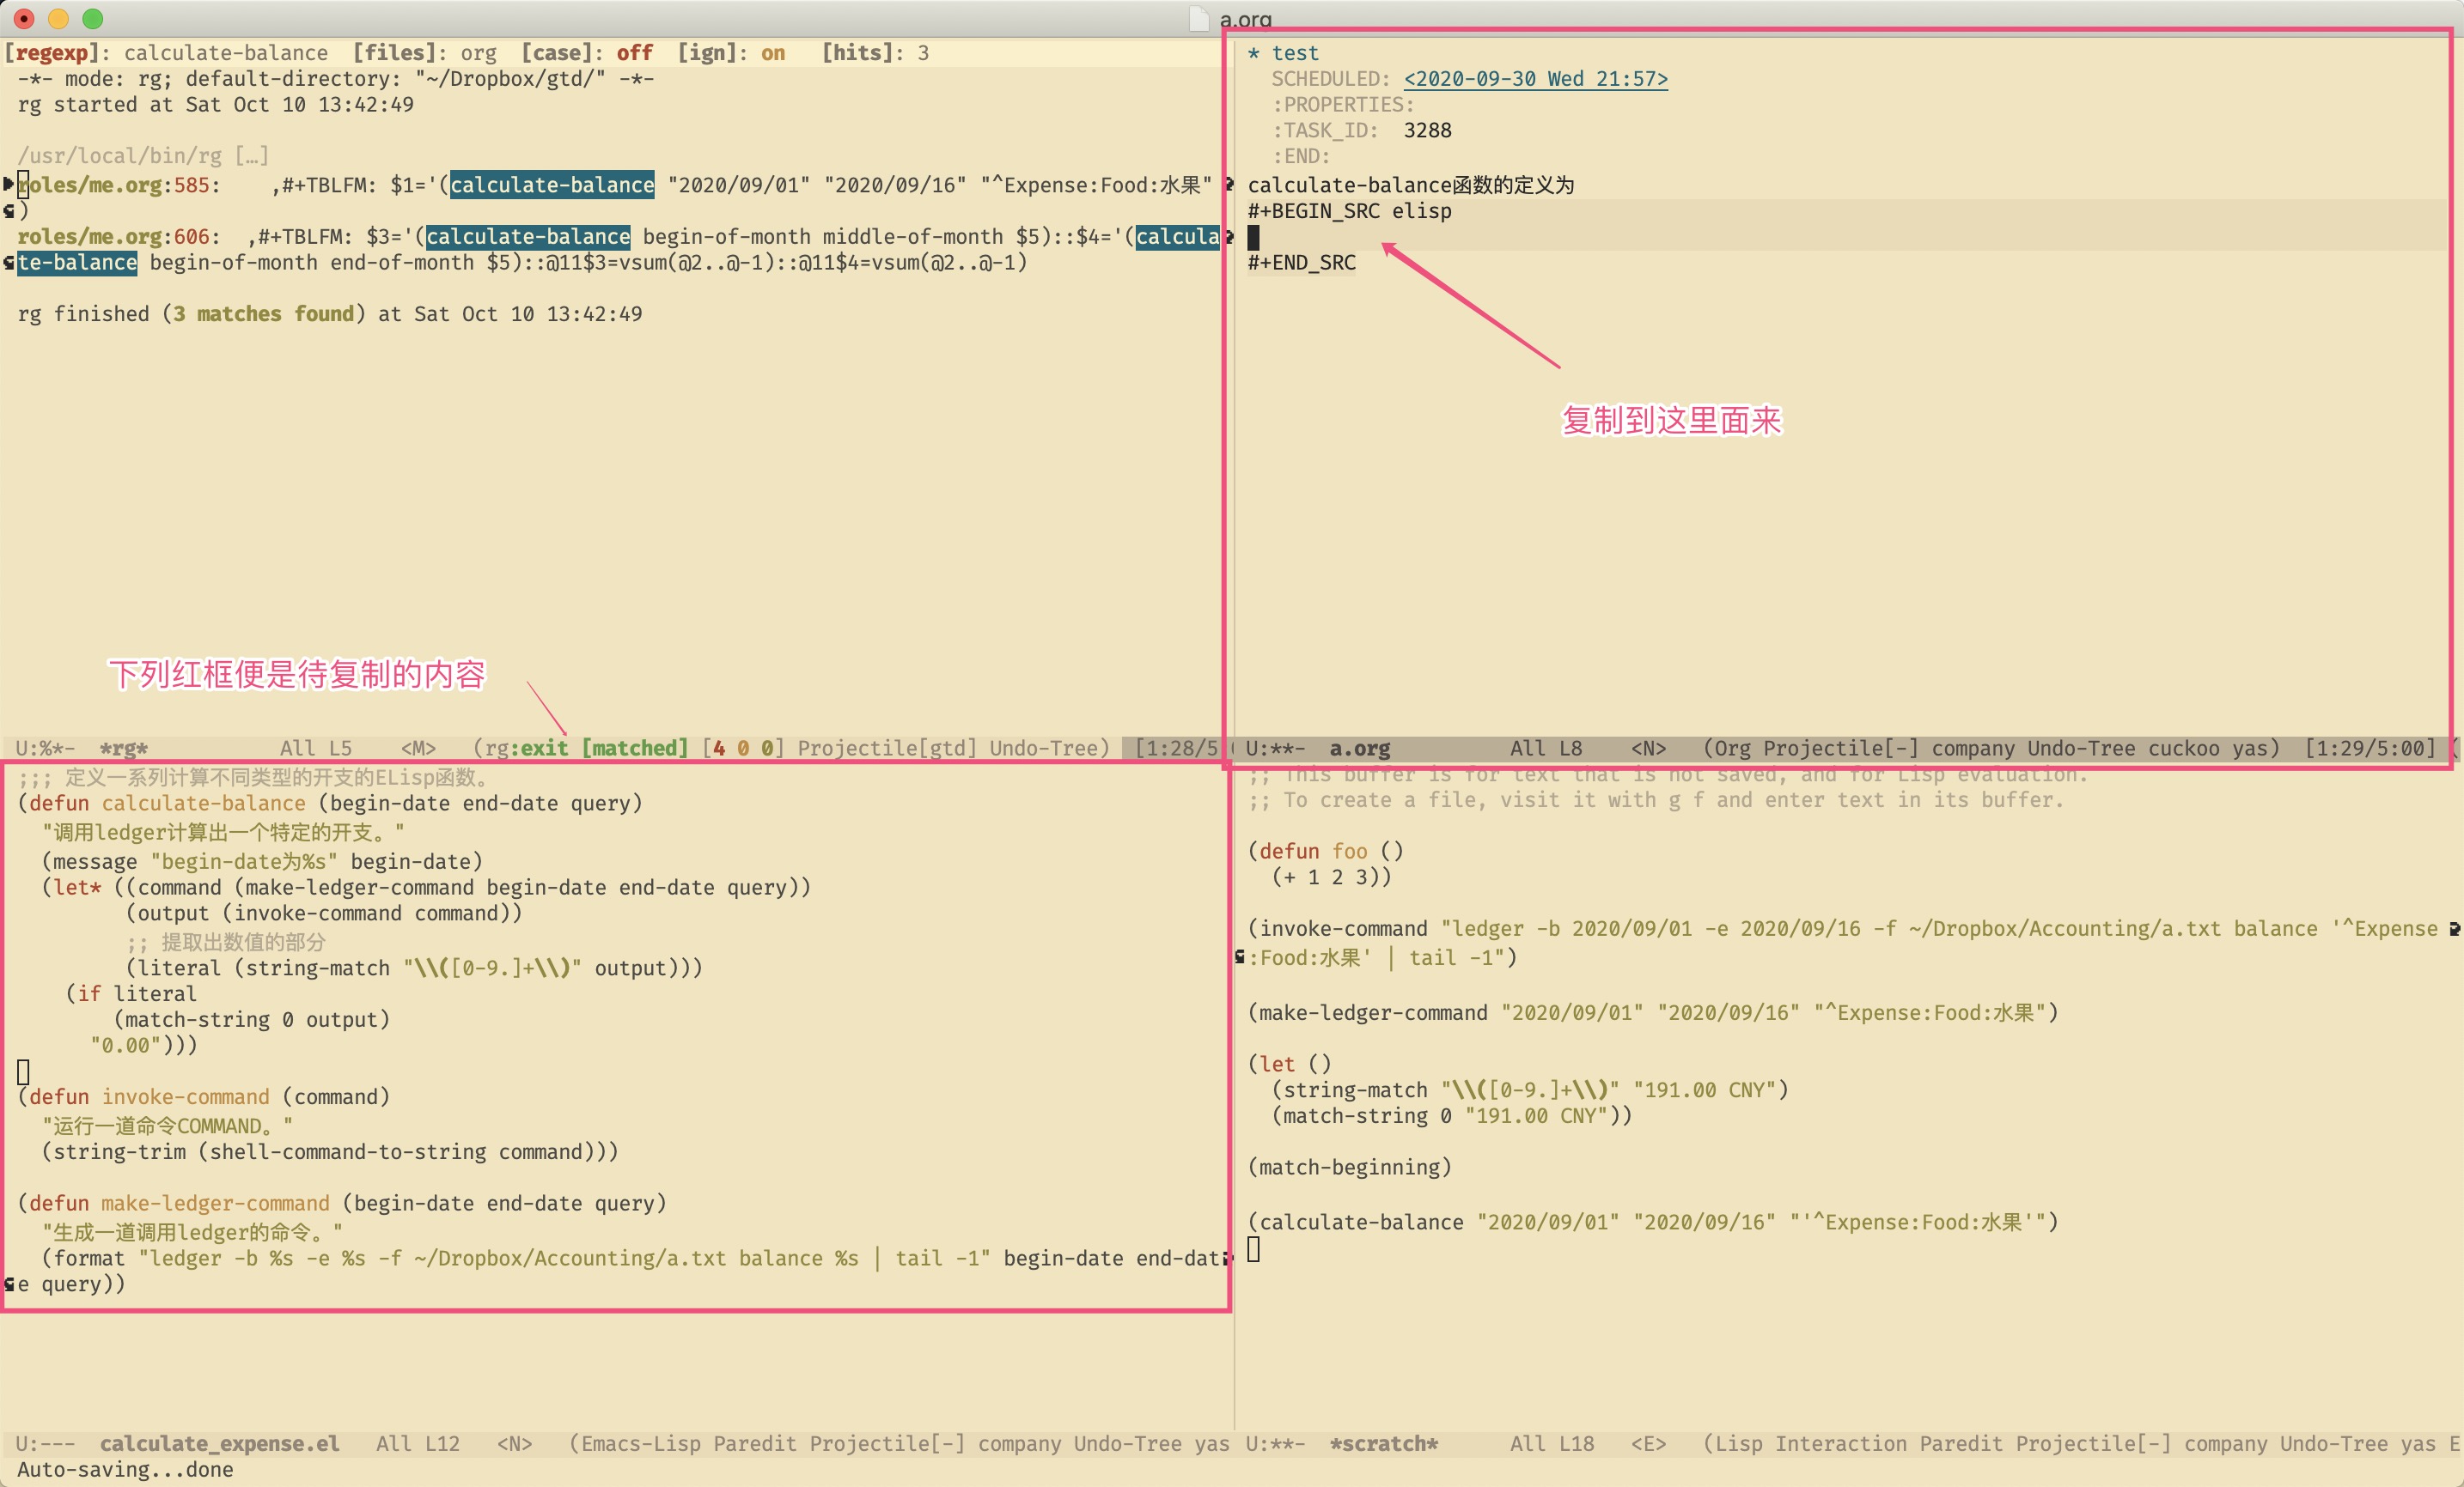This screenshot has height=1487, width=2464.
Task: Click the green zoom button of the window
Action: pyautogui.click(x=92, y=18)
